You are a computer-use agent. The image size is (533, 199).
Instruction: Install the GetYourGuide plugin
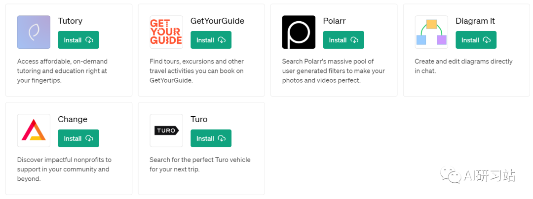211,40
